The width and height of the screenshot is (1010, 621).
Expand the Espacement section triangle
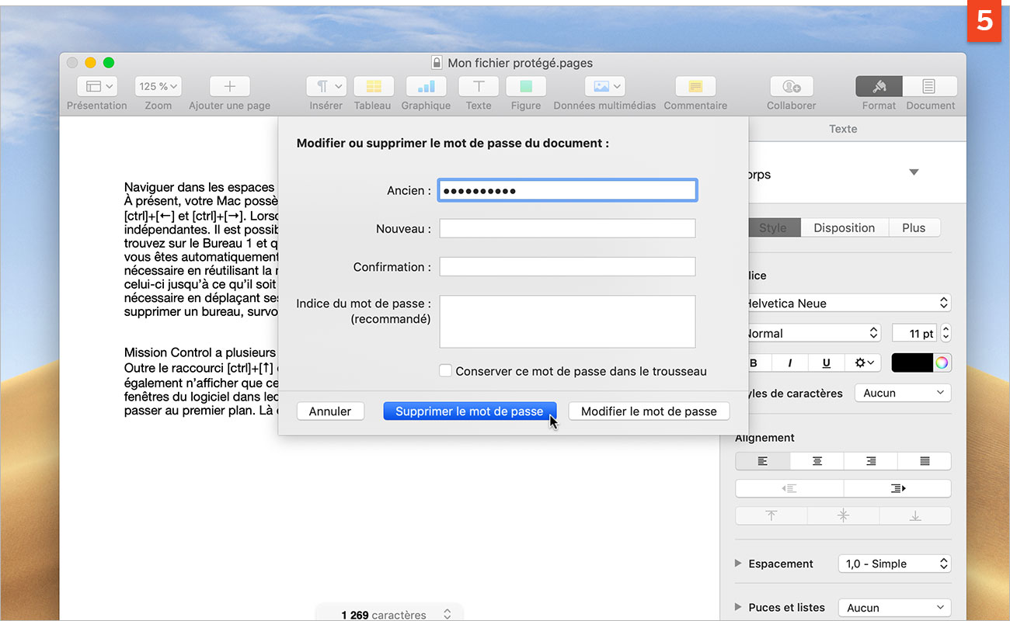tap(738, 564)
